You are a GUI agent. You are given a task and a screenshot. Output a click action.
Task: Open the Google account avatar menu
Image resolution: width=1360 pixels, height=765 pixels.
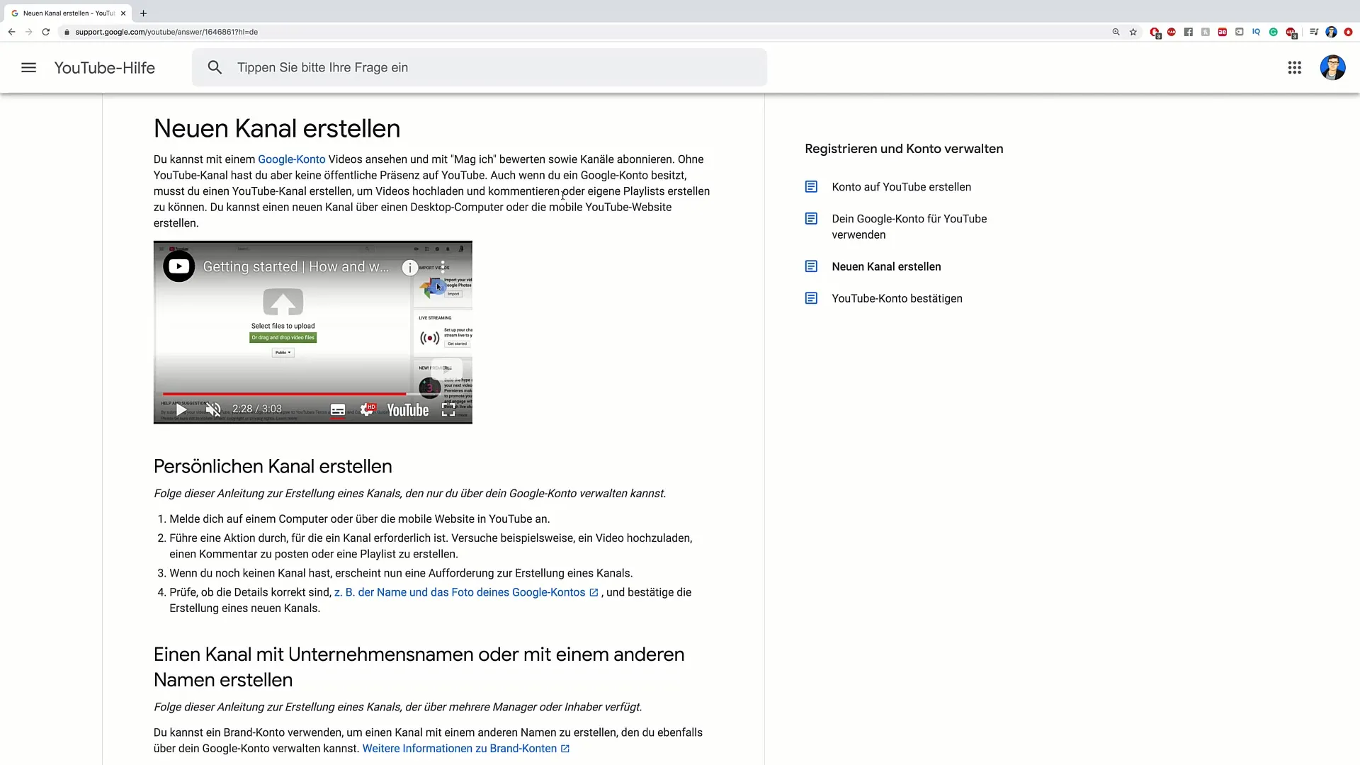pyautogui.click(x=1332, y=67)
